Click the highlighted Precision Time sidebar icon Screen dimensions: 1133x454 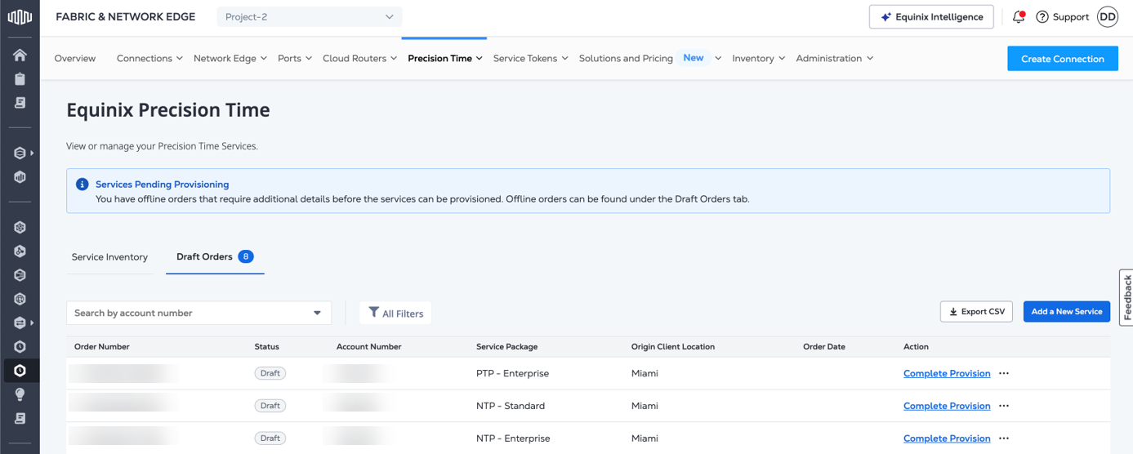click(20, 371)
